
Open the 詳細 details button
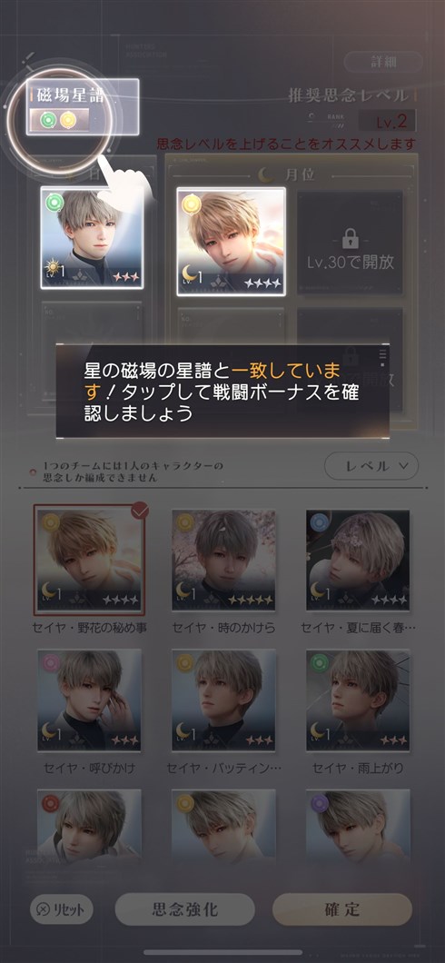383,62
